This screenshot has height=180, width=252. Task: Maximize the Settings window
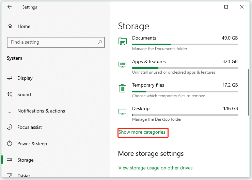226,7
